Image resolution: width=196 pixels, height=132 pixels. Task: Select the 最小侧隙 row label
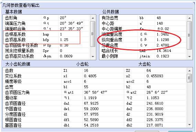coord(110,56)
